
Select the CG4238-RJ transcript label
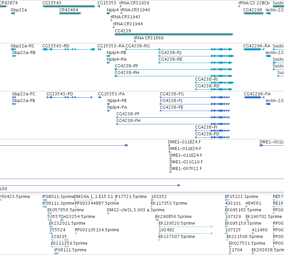170,53
